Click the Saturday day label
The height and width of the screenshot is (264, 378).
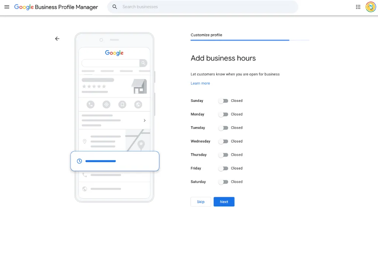pyautogui.click(x=198, y=182)
